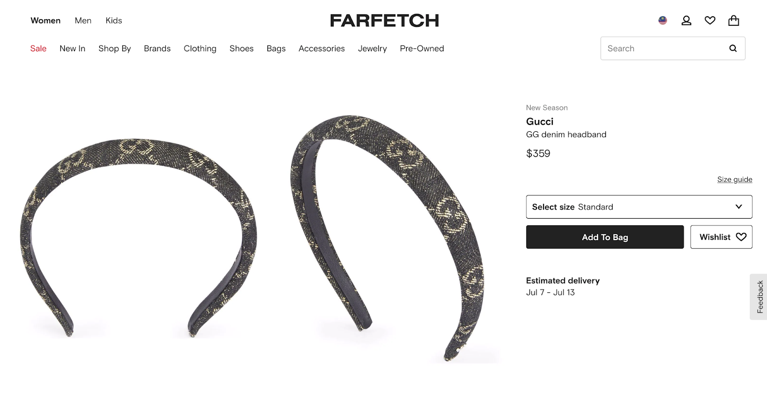The width and height of the screenshot is (767, 408).
Task: Expand the Select size dropdown
Action: click(x=639, y=207)
